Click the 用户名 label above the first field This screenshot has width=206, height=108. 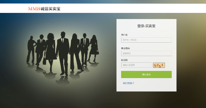[124, 35]
